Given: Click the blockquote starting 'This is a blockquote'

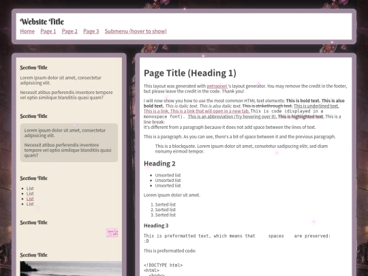Looking at the screenshot, I should 241,149.
